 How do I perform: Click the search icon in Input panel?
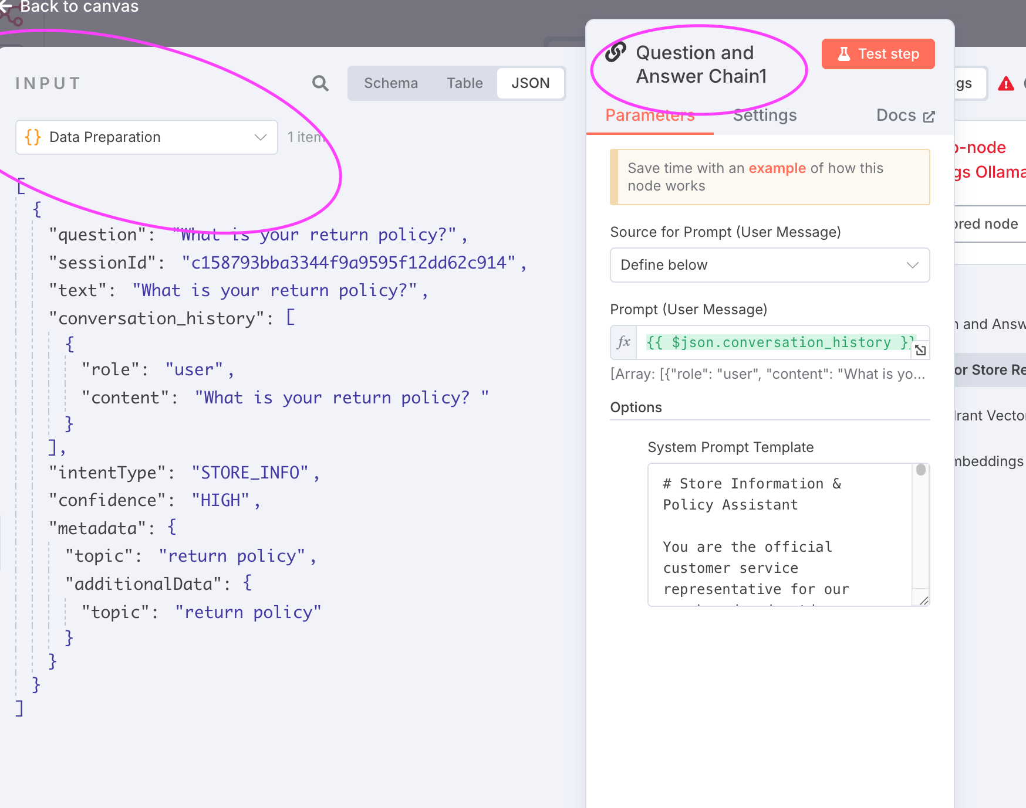[x=320, y=83]
